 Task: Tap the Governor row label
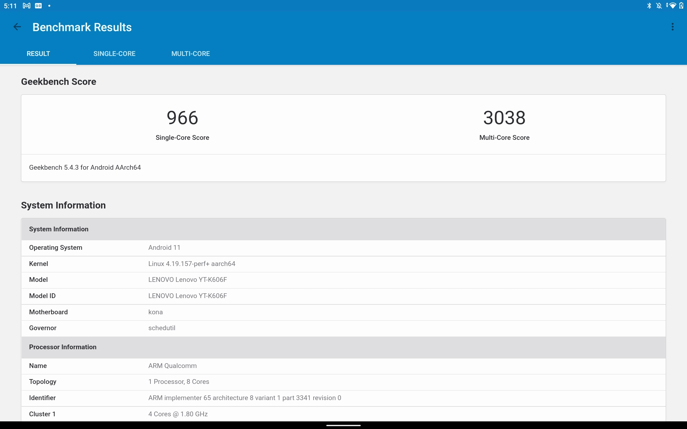click(43, 328)
